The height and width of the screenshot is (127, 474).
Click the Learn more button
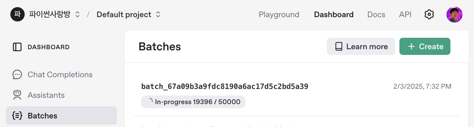[361, 46]
